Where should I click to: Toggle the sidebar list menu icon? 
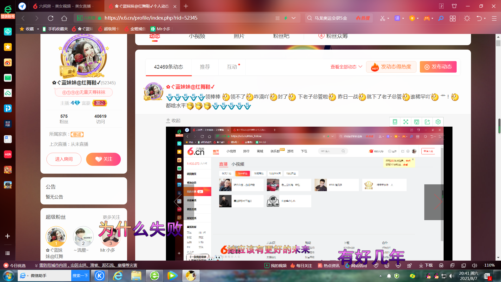pyautogui.click(x=8, y=253)
